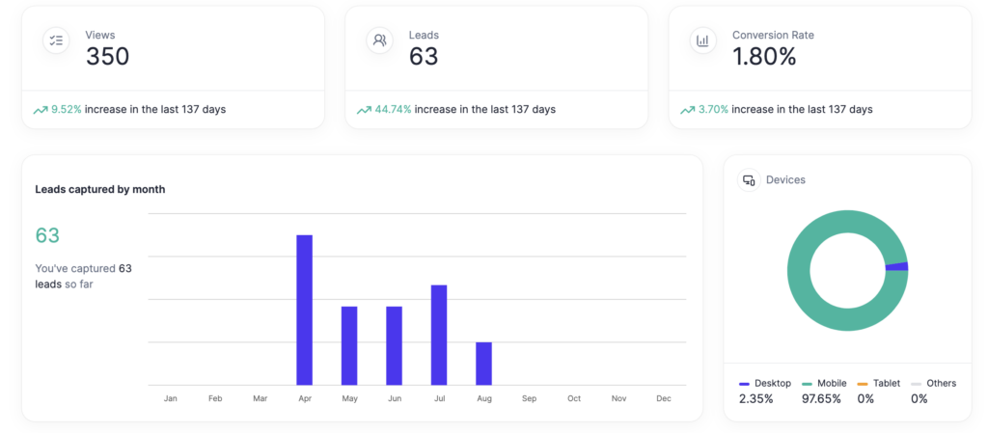This screenshot has height=433, width=988.
Task: Click the Leads people icon
Action: coord(379,41)
